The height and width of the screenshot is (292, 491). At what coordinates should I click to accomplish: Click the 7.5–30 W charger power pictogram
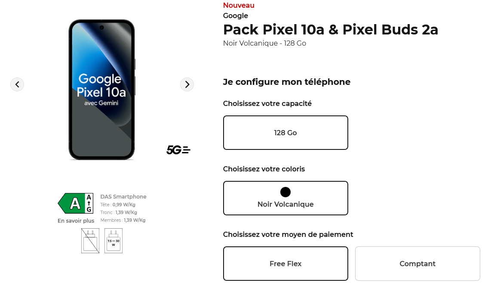114,241
